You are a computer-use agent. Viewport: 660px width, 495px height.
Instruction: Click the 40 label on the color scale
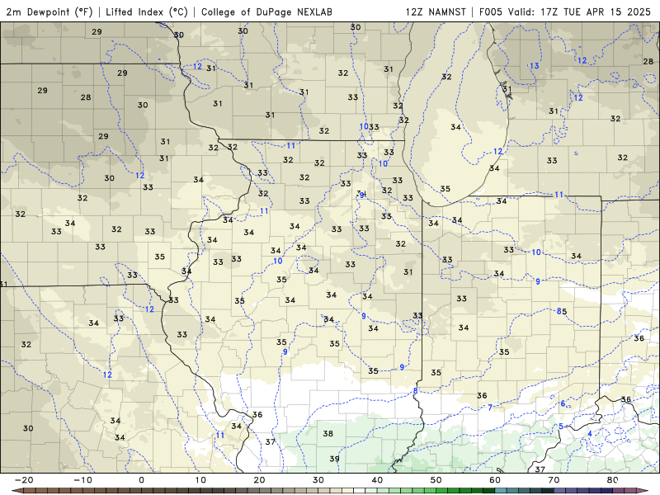coord(377,480)
